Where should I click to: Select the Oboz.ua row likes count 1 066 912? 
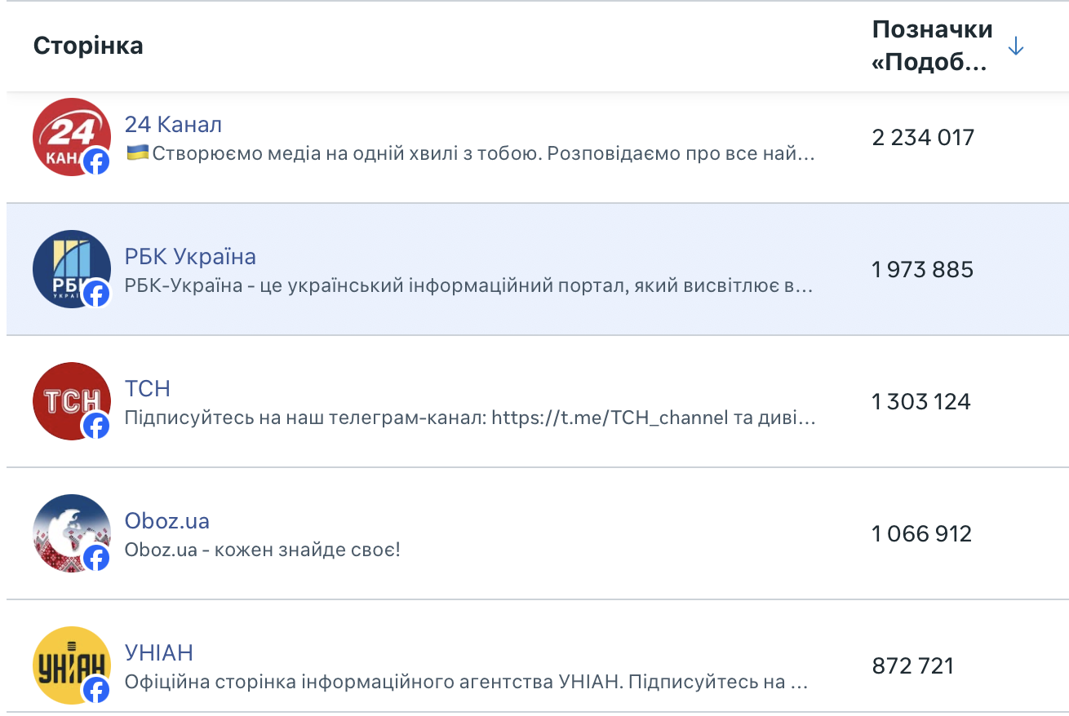click(x=922, y=533)
